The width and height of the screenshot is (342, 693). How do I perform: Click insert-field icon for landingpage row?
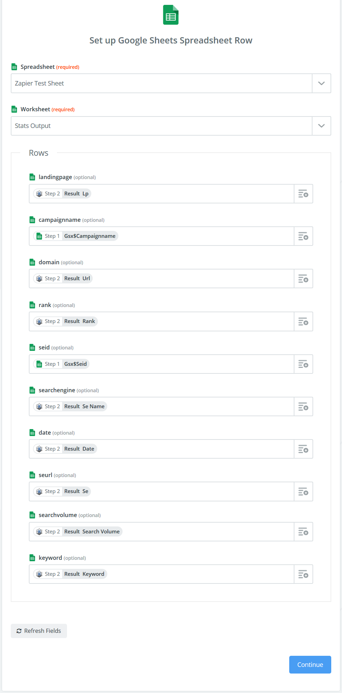pyautogui.click(x=303, y=194)
